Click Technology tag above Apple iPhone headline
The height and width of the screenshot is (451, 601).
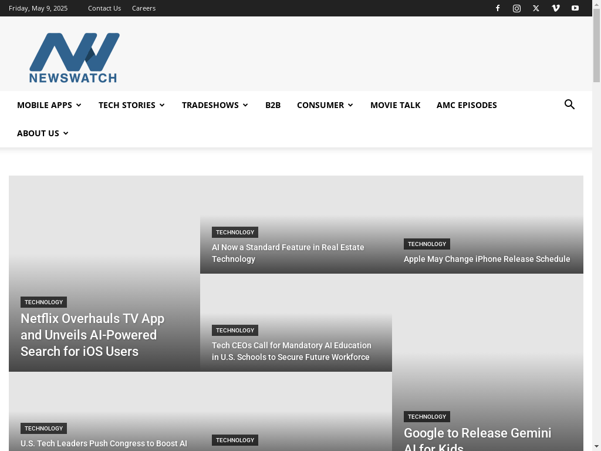[427, 244]
